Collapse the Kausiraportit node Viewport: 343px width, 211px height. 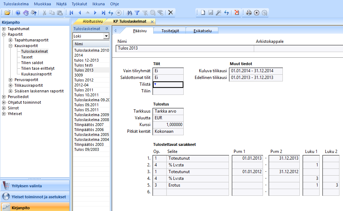pos(11,46)
